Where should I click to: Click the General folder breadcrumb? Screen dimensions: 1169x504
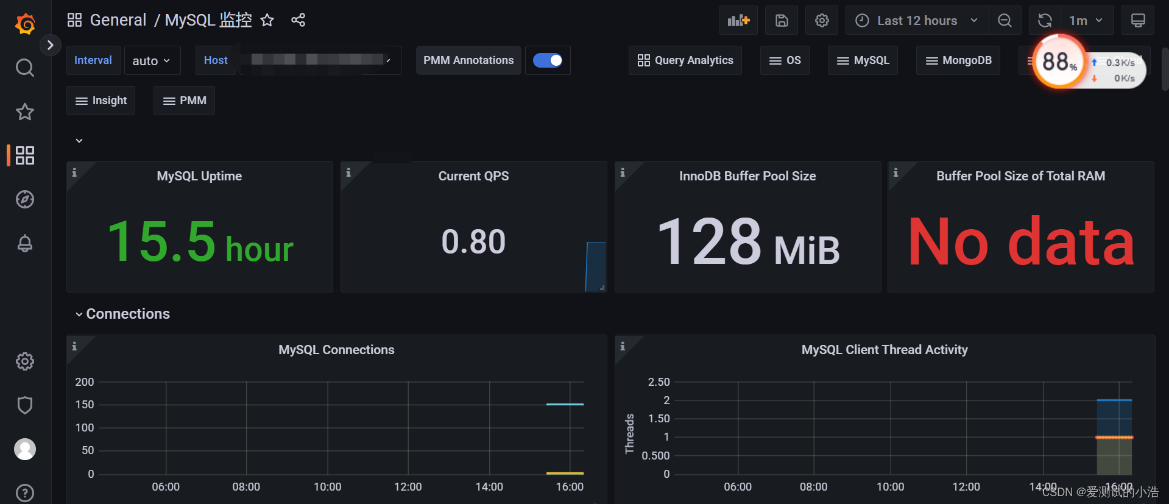point(118,20)
